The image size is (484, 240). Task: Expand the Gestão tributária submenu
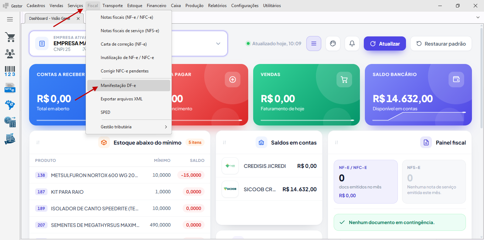click(129, 127)
